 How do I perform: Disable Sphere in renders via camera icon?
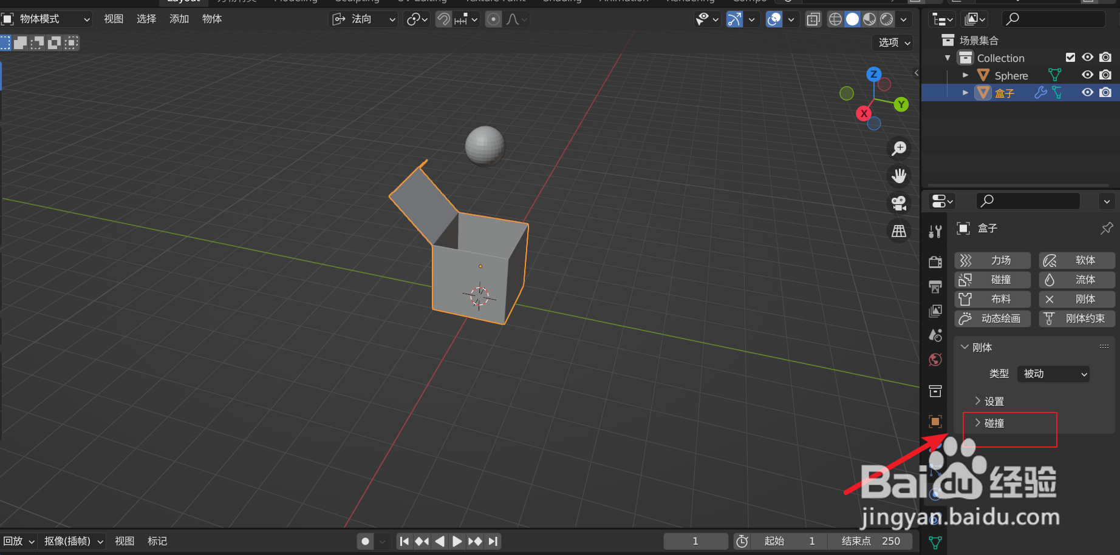(x=1105, y=75)
